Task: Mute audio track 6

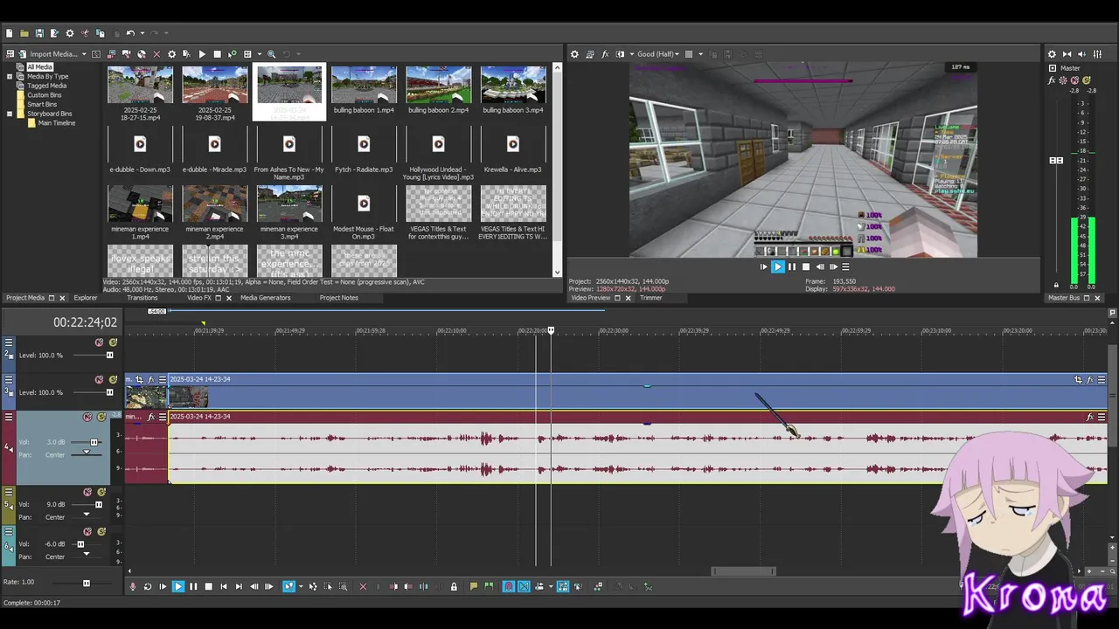Action: tap(87, 531)
